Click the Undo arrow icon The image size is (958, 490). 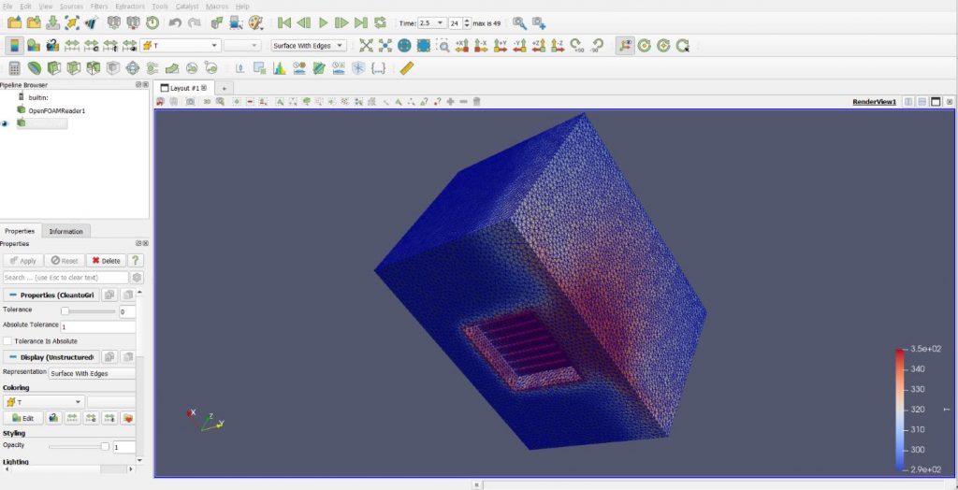(x=175, y=22)
